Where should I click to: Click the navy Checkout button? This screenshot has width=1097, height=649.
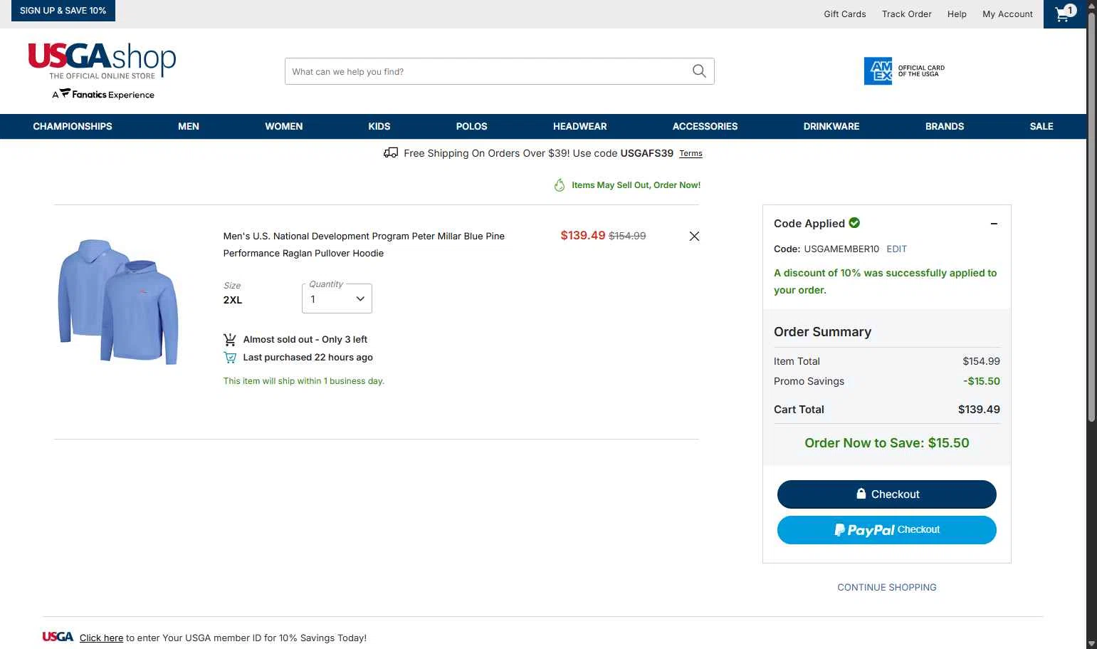tap(887, 494)
